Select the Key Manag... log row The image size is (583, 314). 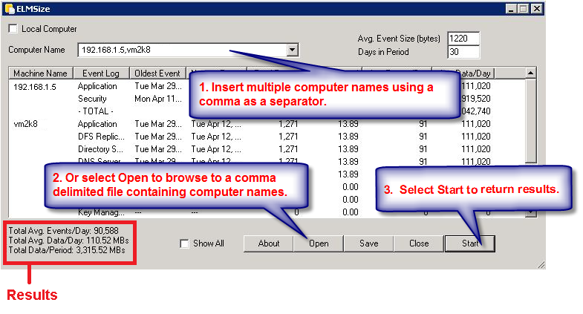point(101,212)
